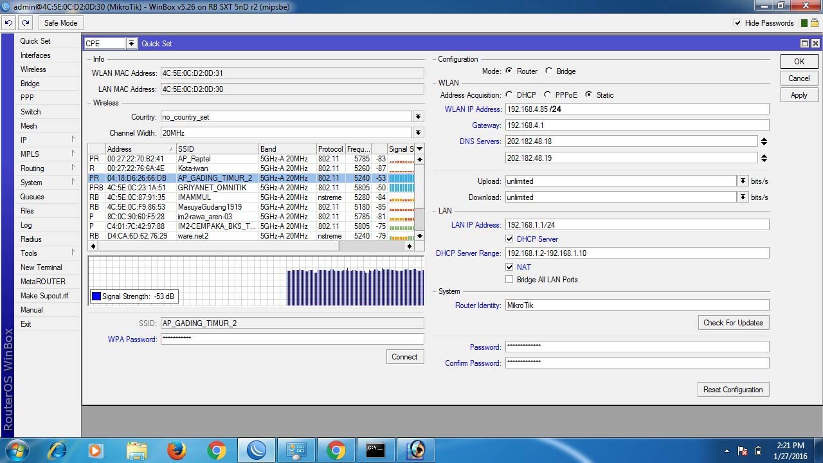
Task: Choose Static address acquisition
Action: coord(588,95)
